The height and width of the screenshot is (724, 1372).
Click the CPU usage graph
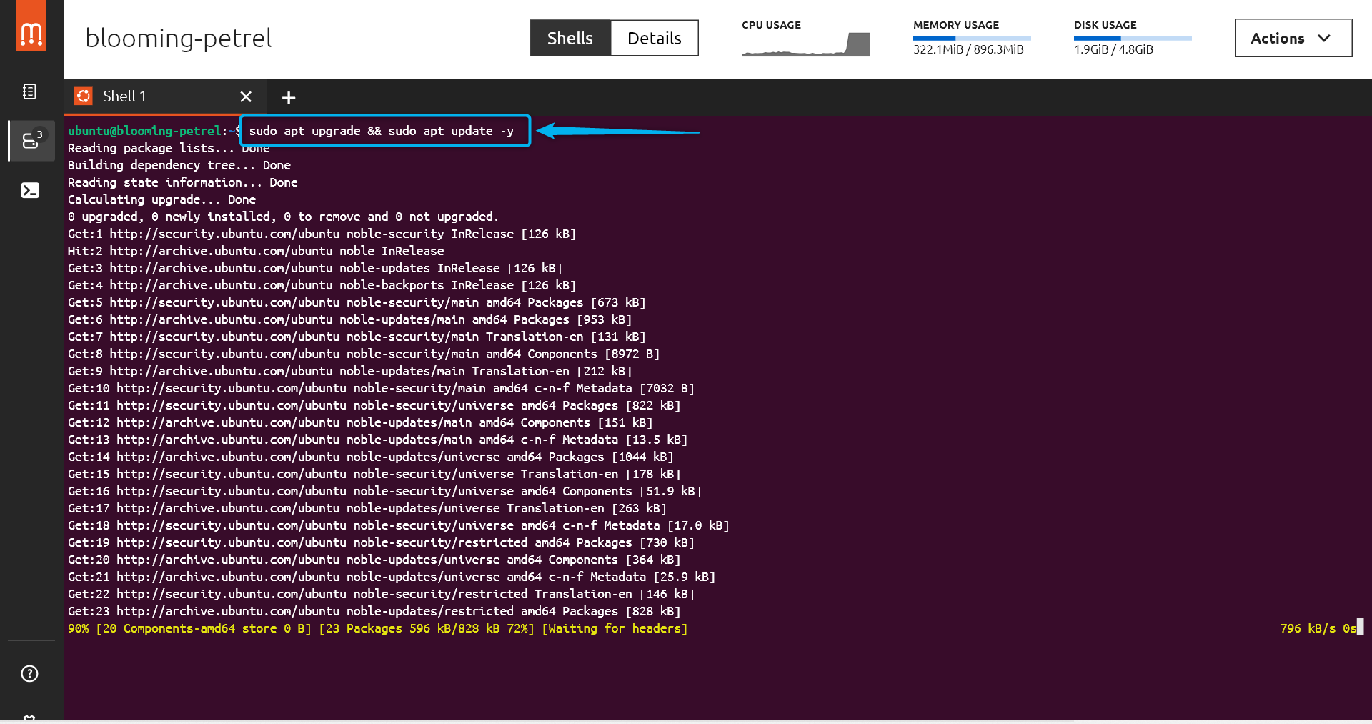tap(806, 44)
